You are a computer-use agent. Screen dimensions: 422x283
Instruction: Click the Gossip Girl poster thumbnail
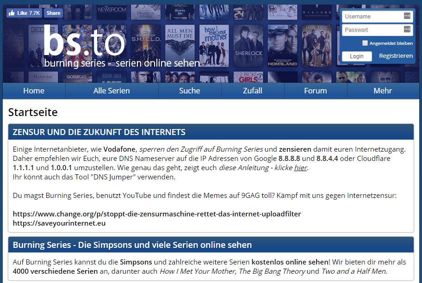78,77
